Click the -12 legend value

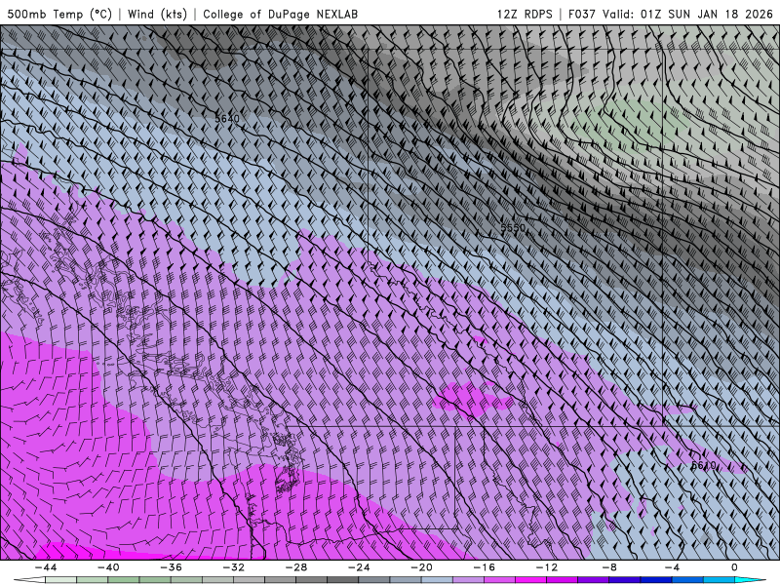tap(547, 567)
